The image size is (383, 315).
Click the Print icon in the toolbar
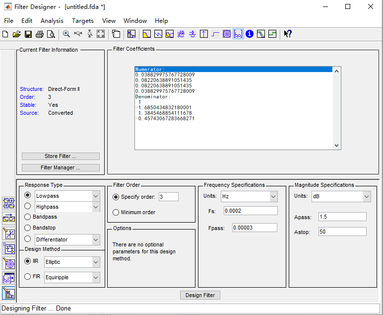coord(40,34)
